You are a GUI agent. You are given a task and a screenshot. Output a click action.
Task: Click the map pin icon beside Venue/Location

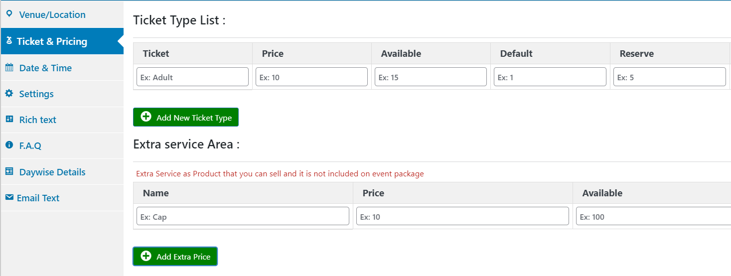click(x=9, y=14)
